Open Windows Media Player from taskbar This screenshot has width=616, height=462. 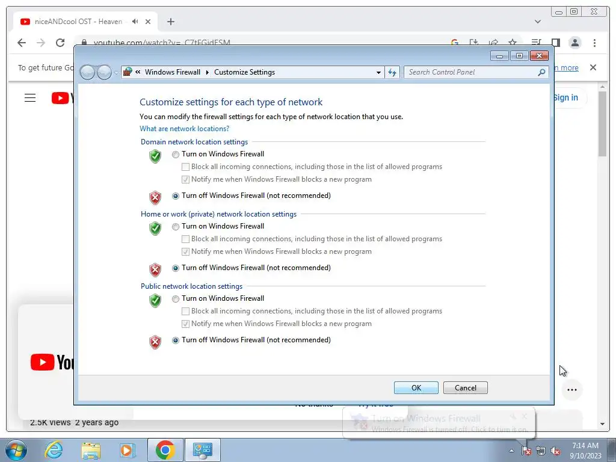128,450
